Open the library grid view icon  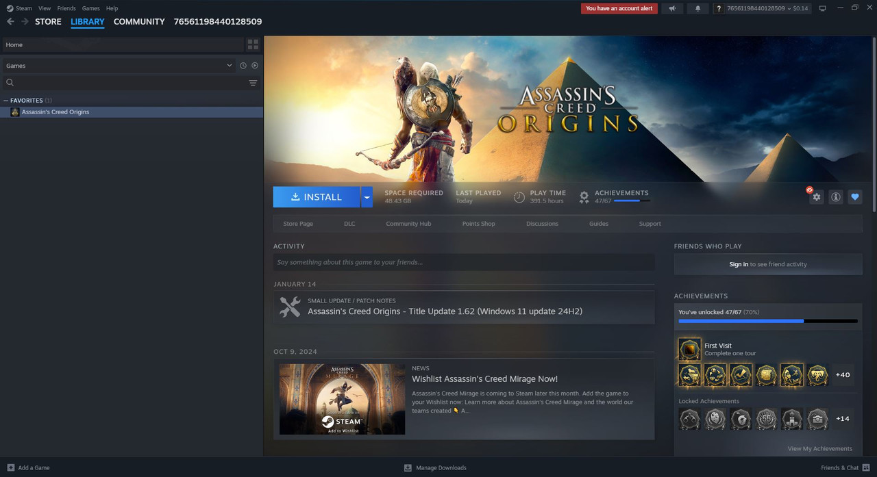click(254, 44)
